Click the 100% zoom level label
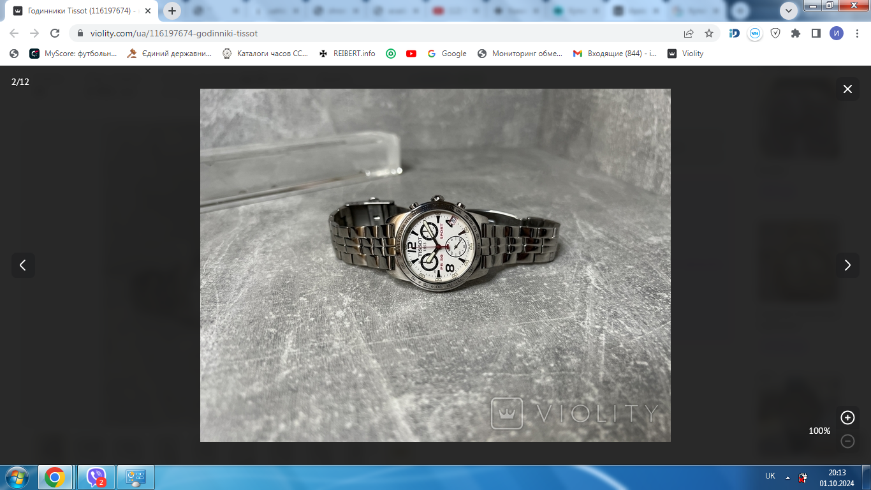The width and height of the screenshot is (871, 490). pos(819,431)
